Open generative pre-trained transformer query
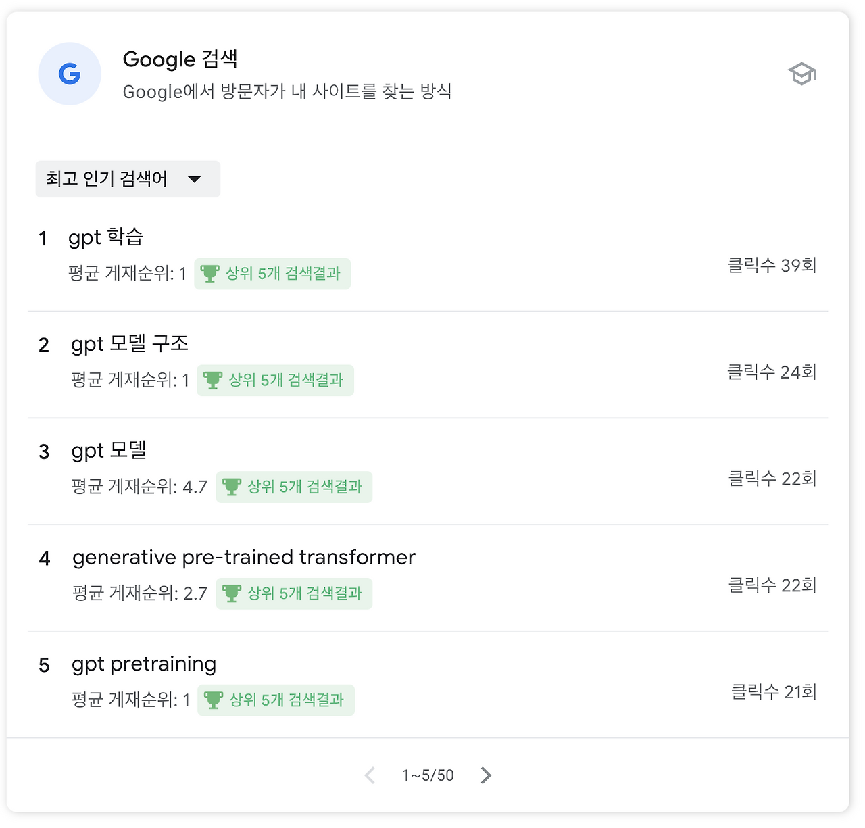 click(x=243, y=558)
